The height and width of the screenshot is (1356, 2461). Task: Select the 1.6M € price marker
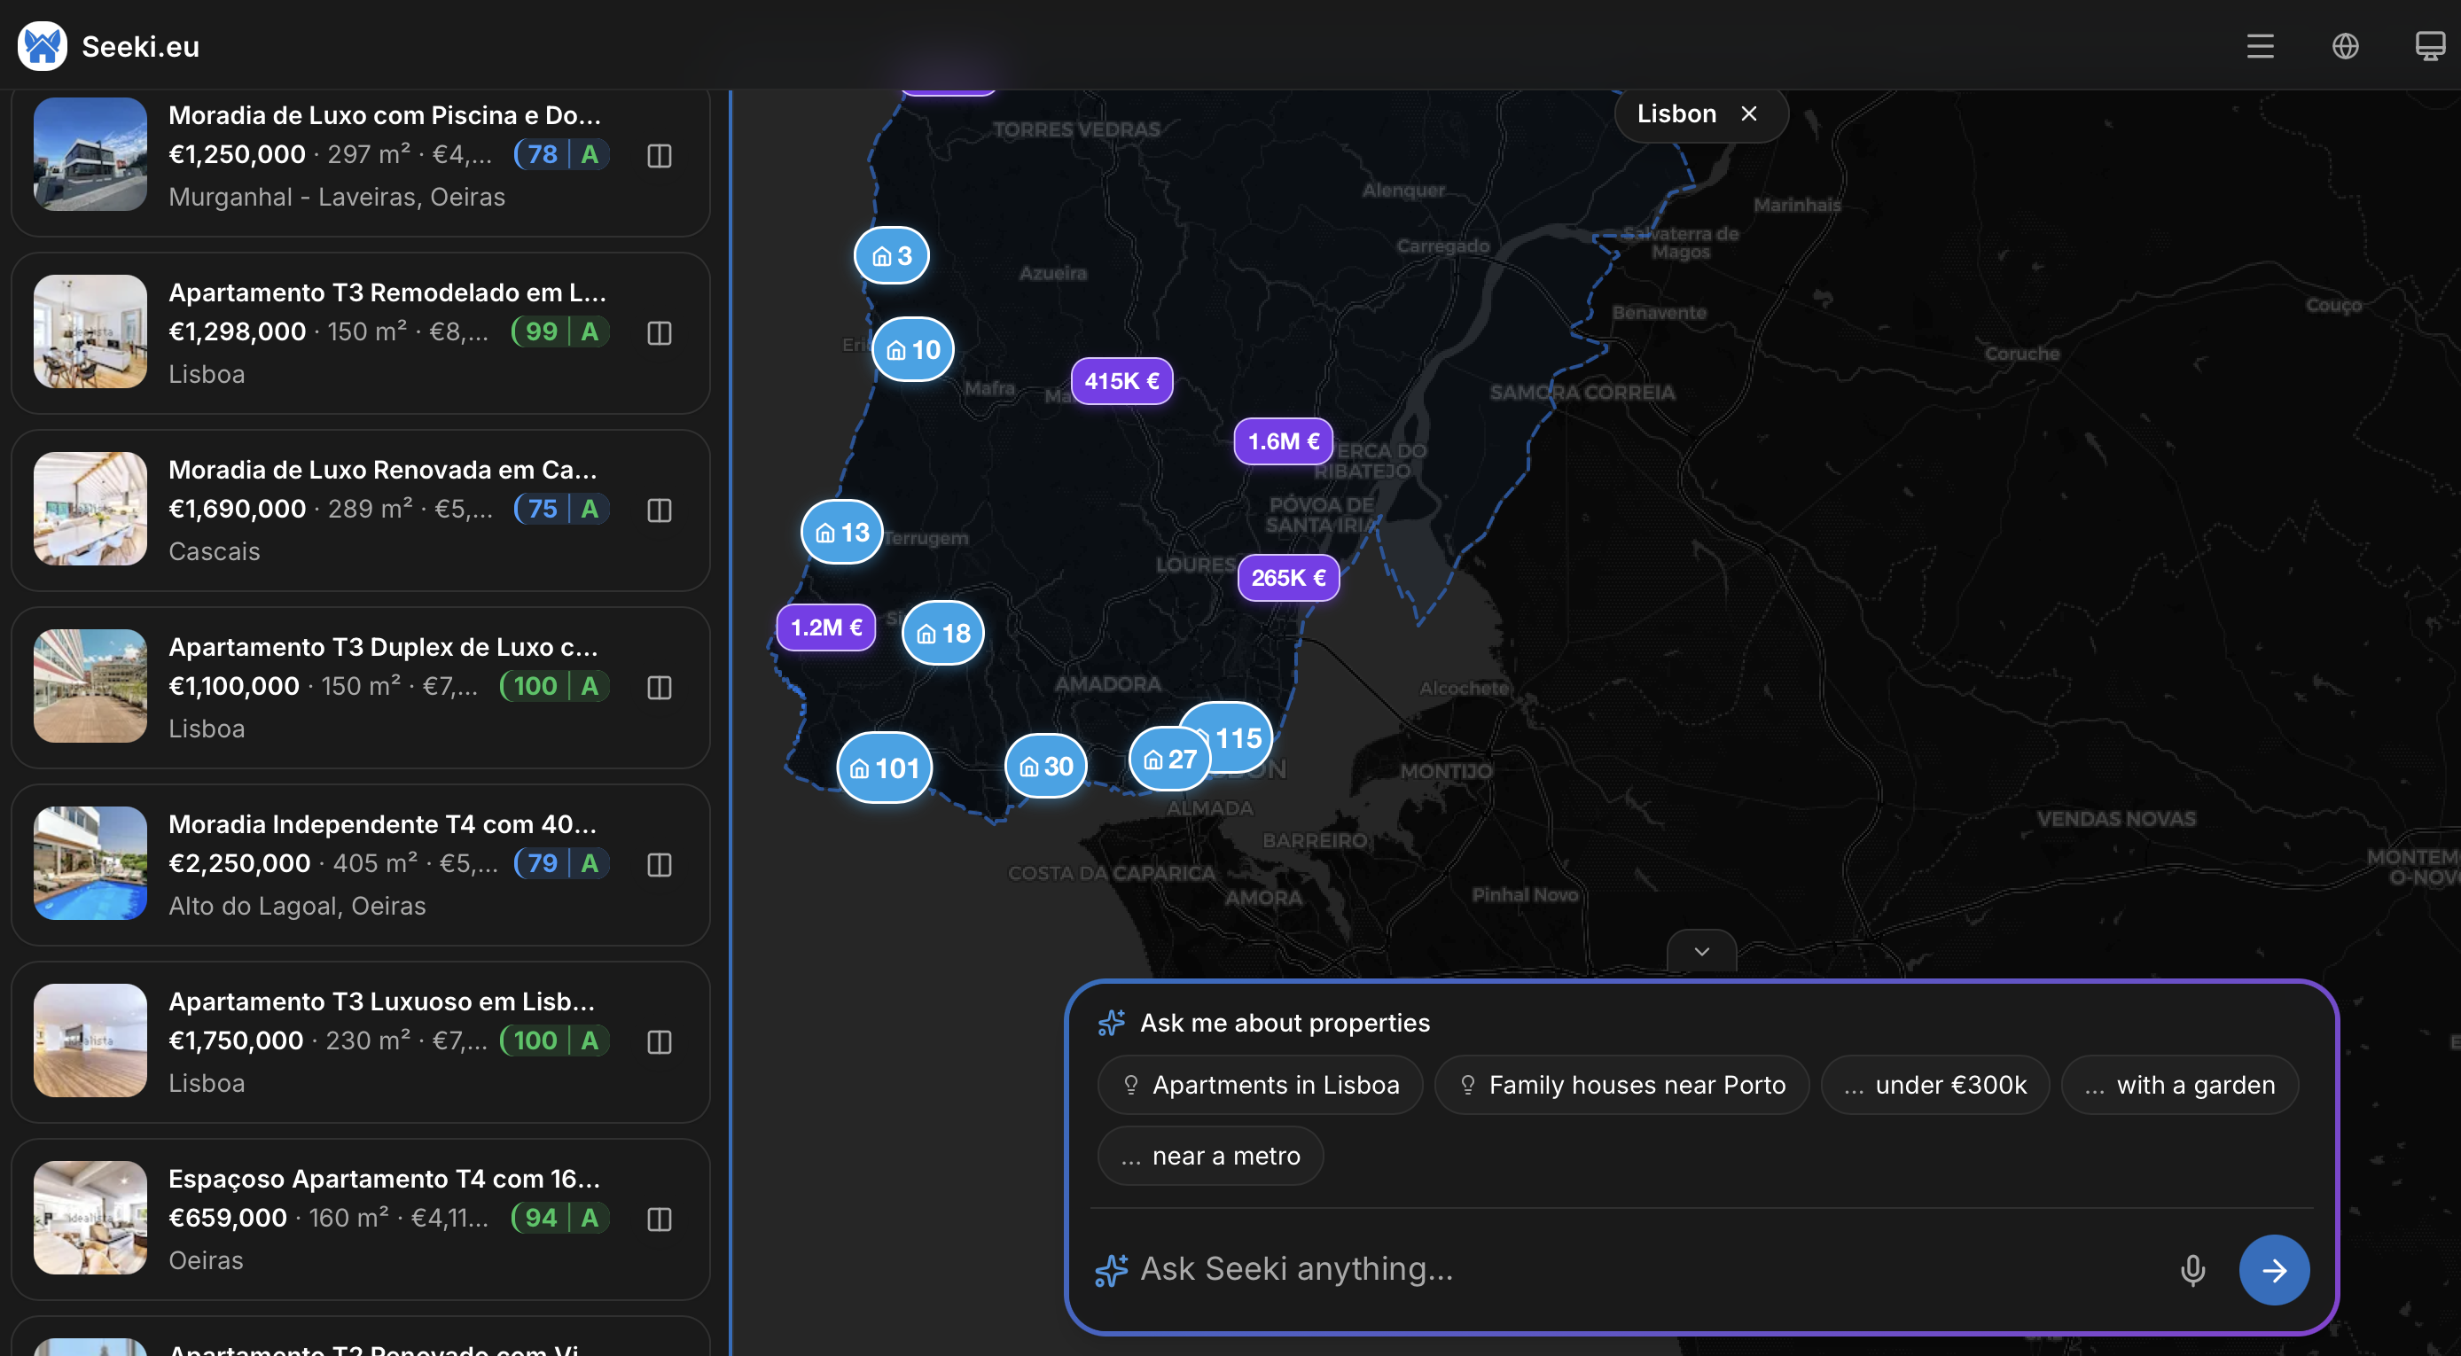point(1283,441)
